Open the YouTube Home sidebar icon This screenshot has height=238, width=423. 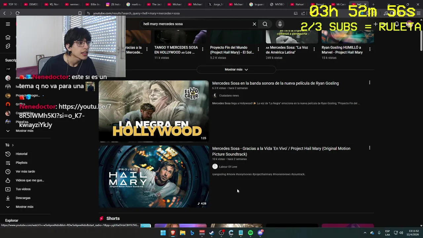(x=8, y=37)
